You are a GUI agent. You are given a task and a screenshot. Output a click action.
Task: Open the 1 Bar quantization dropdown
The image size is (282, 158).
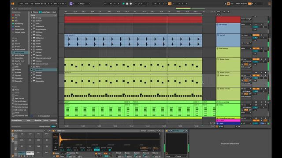tap(63, 4)
